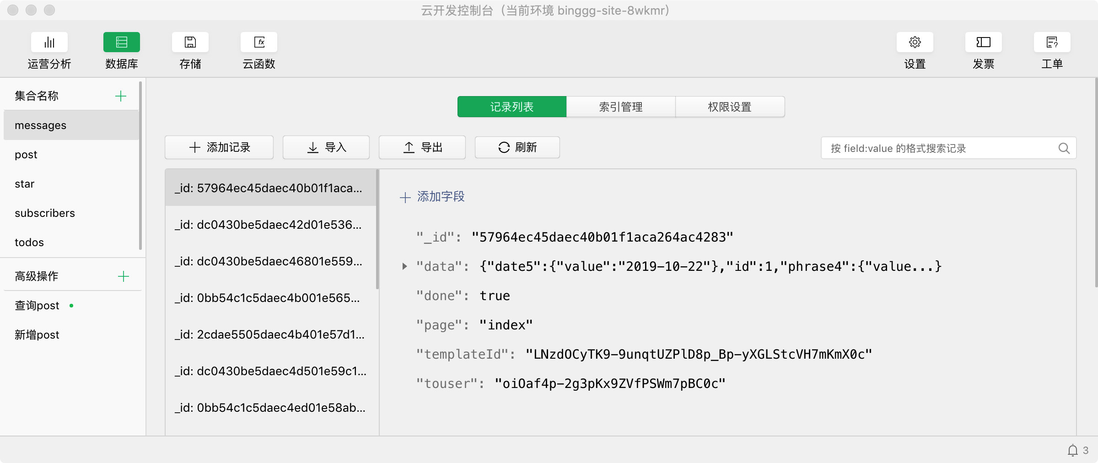Select record _id: dc0430be5daec46801e559...

click(x=270, y=261)
